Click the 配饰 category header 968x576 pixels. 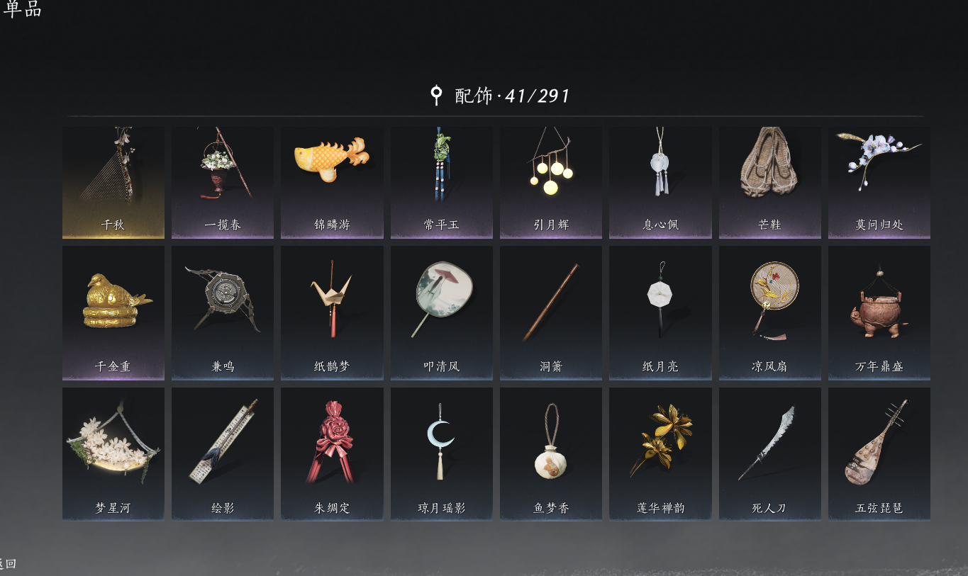473,96
